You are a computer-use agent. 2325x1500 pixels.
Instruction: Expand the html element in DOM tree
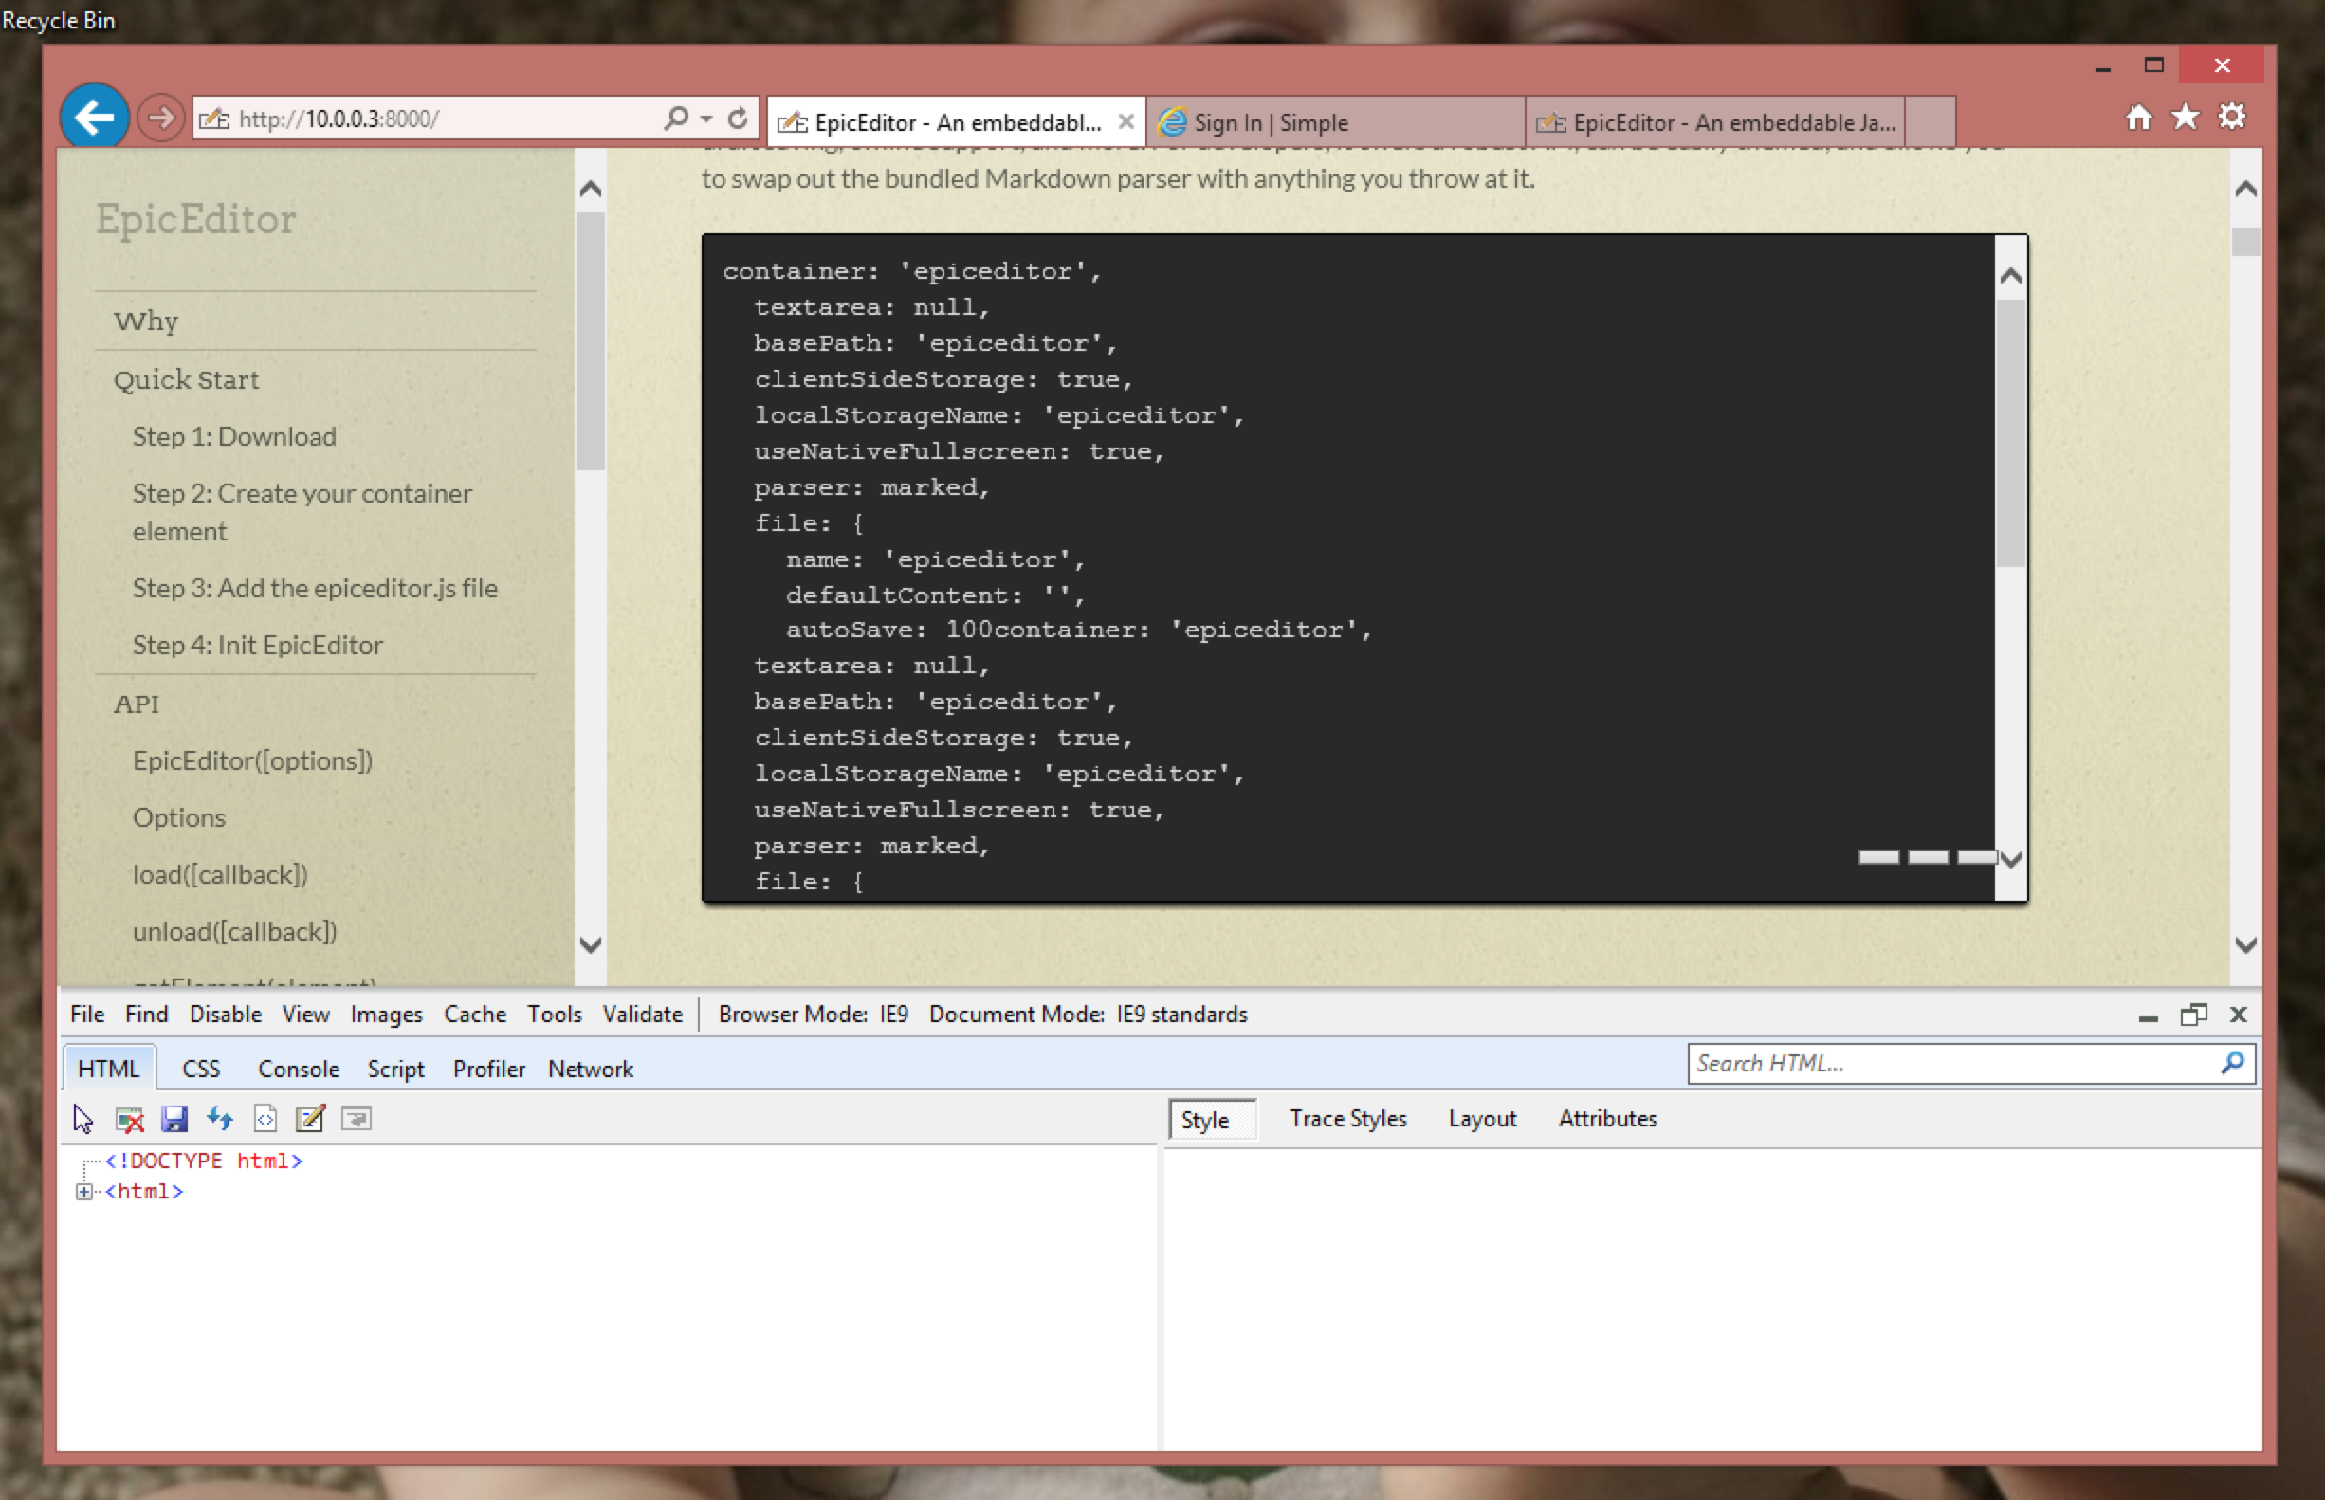84,1192
